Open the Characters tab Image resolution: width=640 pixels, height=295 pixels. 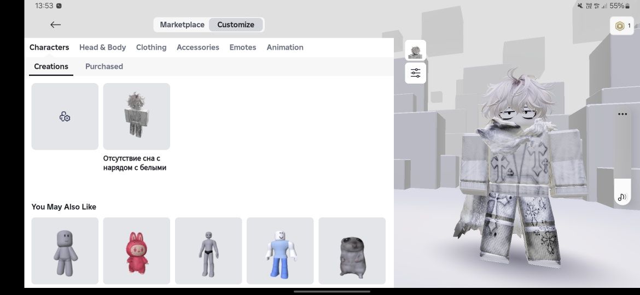point(49,48)
